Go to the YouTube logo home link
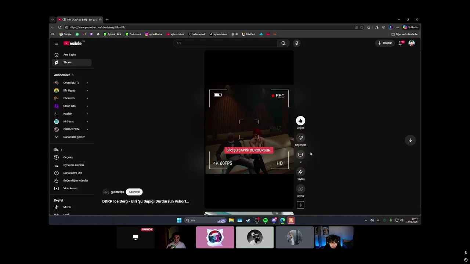 point(73,43)
